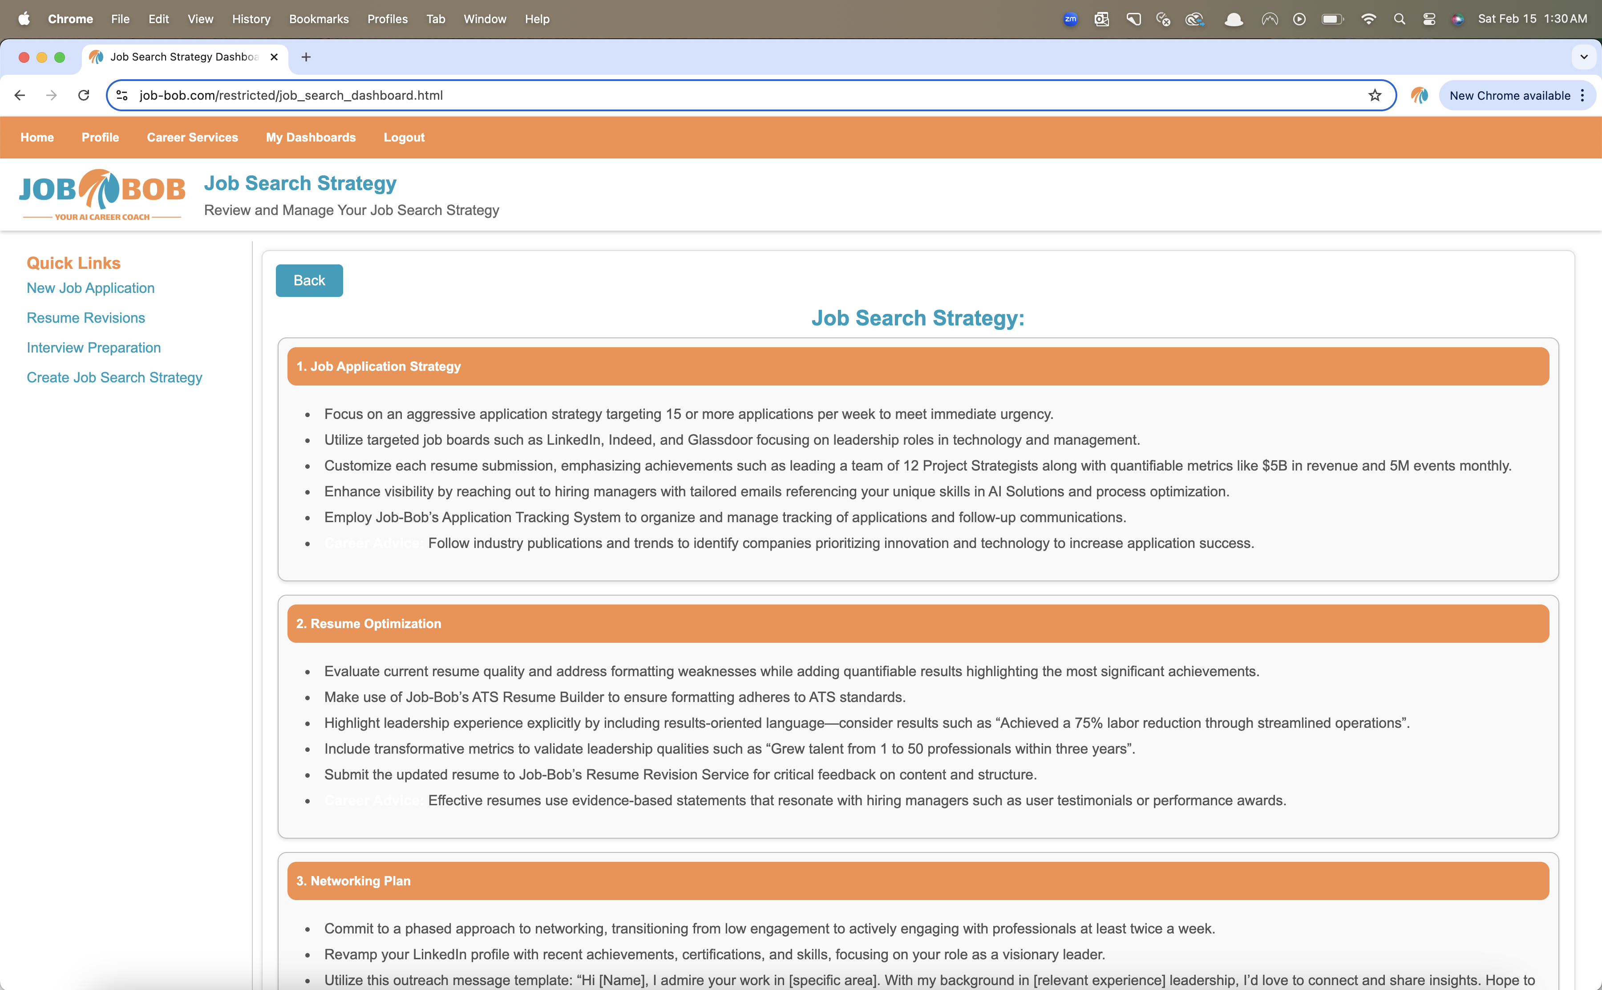The image size is (1602, 990).
Task: Go back to previous page in Chrome
Action: pos(20,96)
